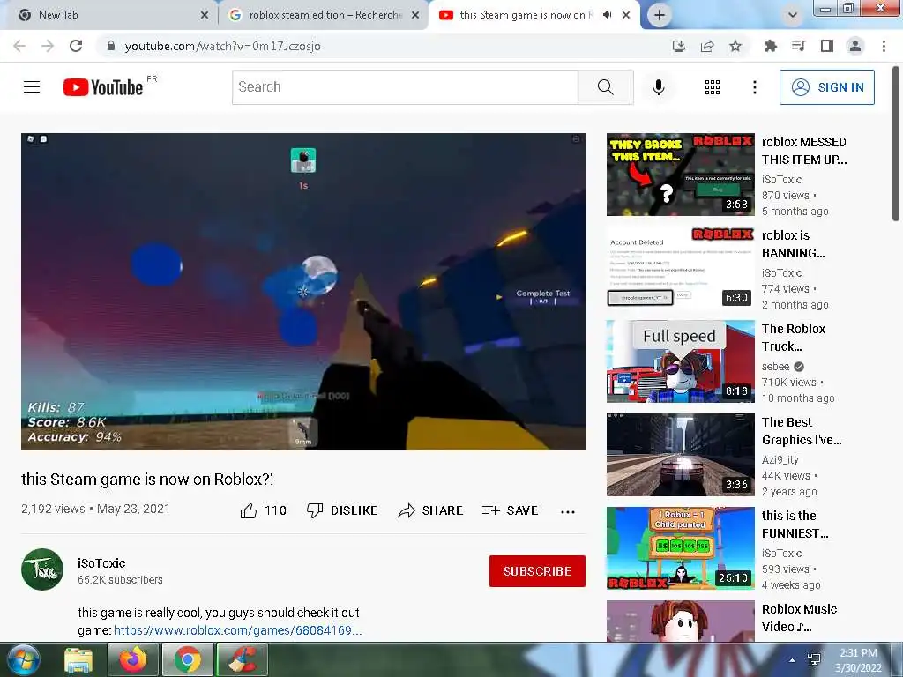Open 'this is the FUNNIEST' video thumbnail

coord(680,548)
